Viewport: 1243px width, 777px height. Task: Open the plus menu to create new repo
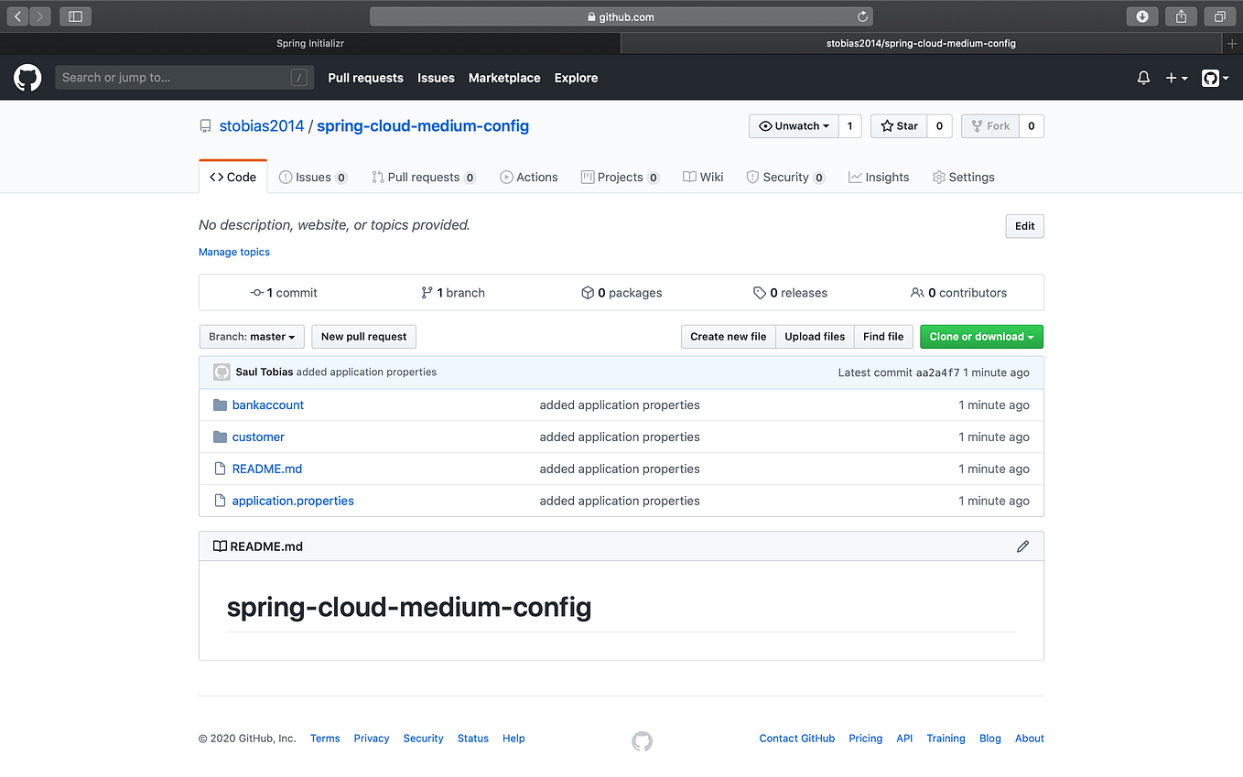(1175, 78)
